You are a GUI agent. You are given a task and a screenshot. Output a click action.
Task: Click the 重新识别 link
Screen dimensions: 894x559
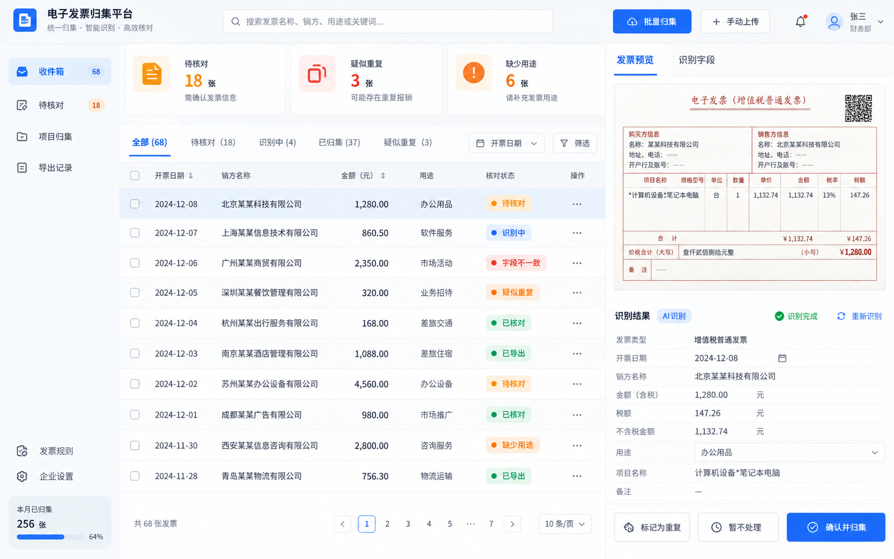(860, 316)
